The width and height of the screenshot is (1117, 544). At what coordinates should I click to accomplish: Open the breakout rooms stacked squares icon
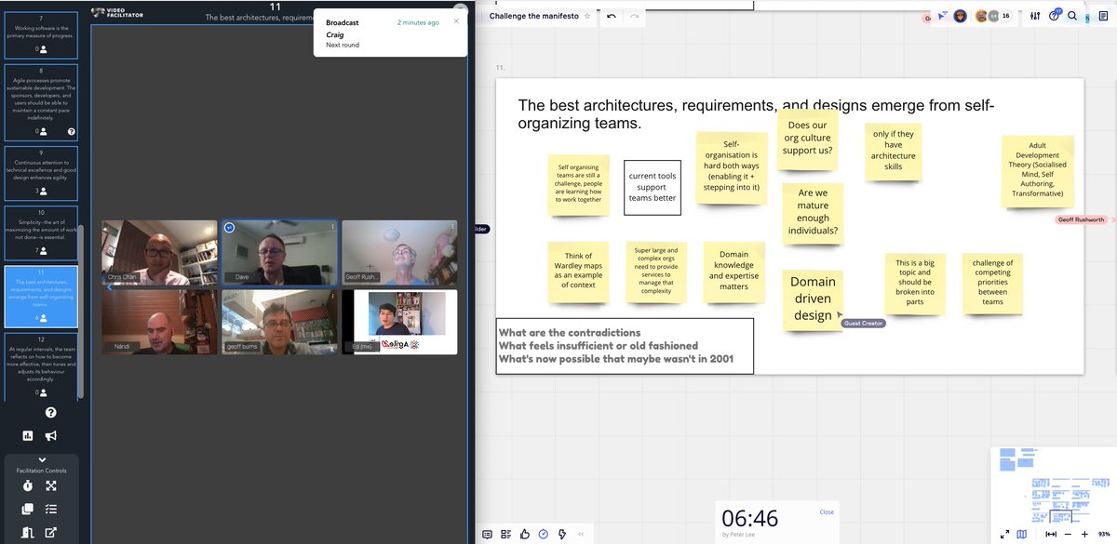pos(28,510)
